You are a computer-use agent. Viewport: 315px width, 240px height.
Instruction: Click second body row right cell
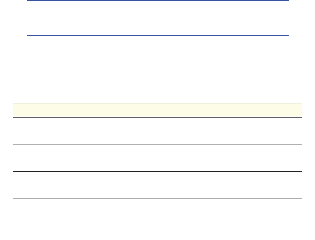[181, 151]
